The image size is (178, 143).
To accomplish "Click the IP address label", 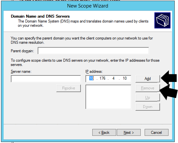I will 94,71.
